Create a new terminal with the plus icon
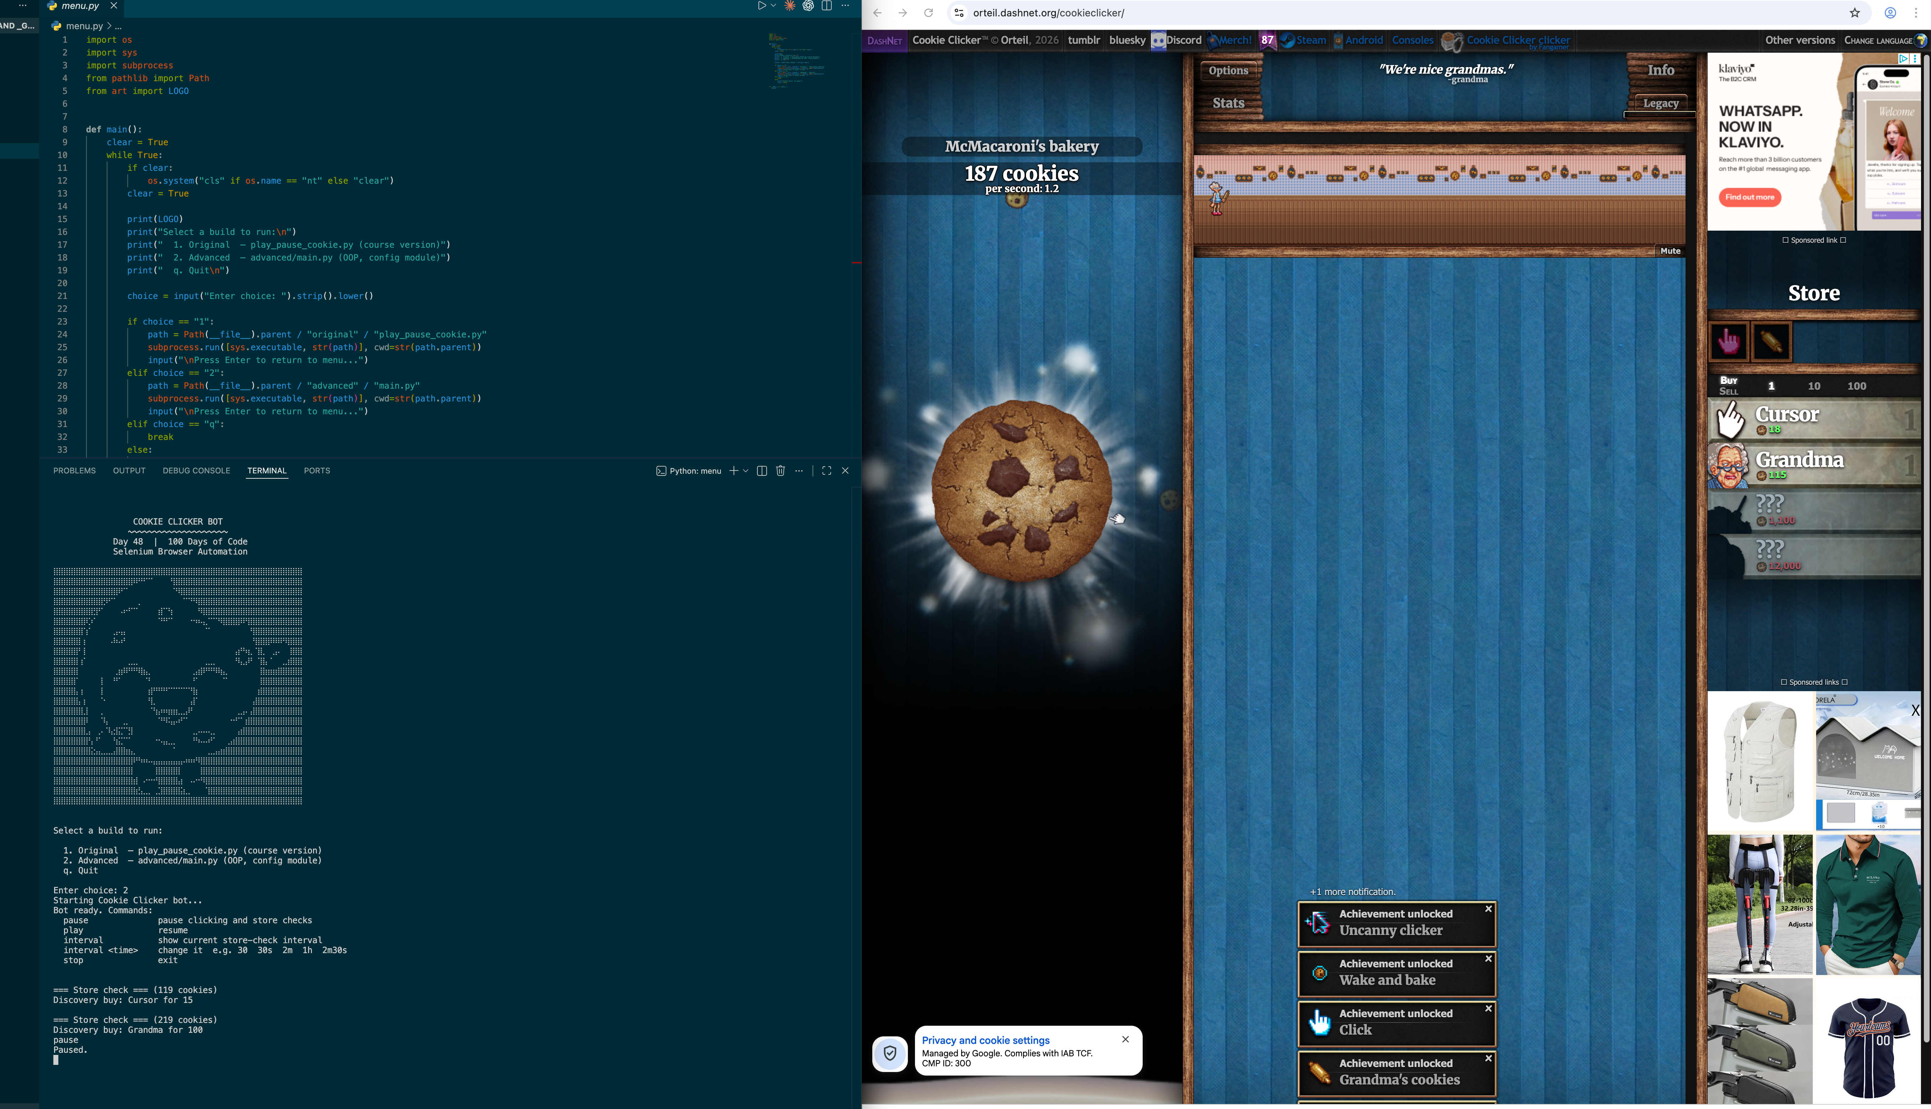The width and height of the screenshot is (1931, 1109). pos(734,471)
